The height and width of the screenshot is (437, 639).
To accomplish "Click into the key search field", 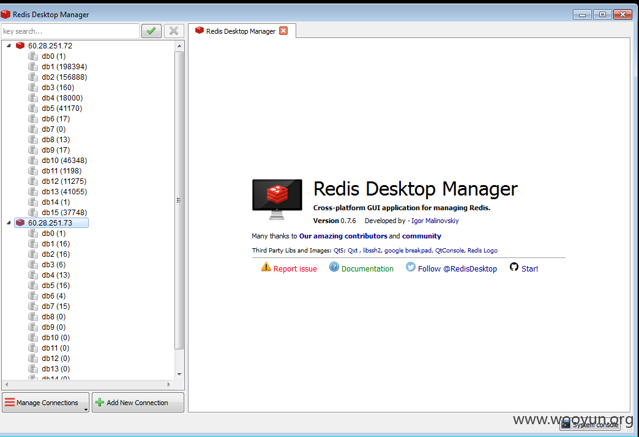I will 70,31.
